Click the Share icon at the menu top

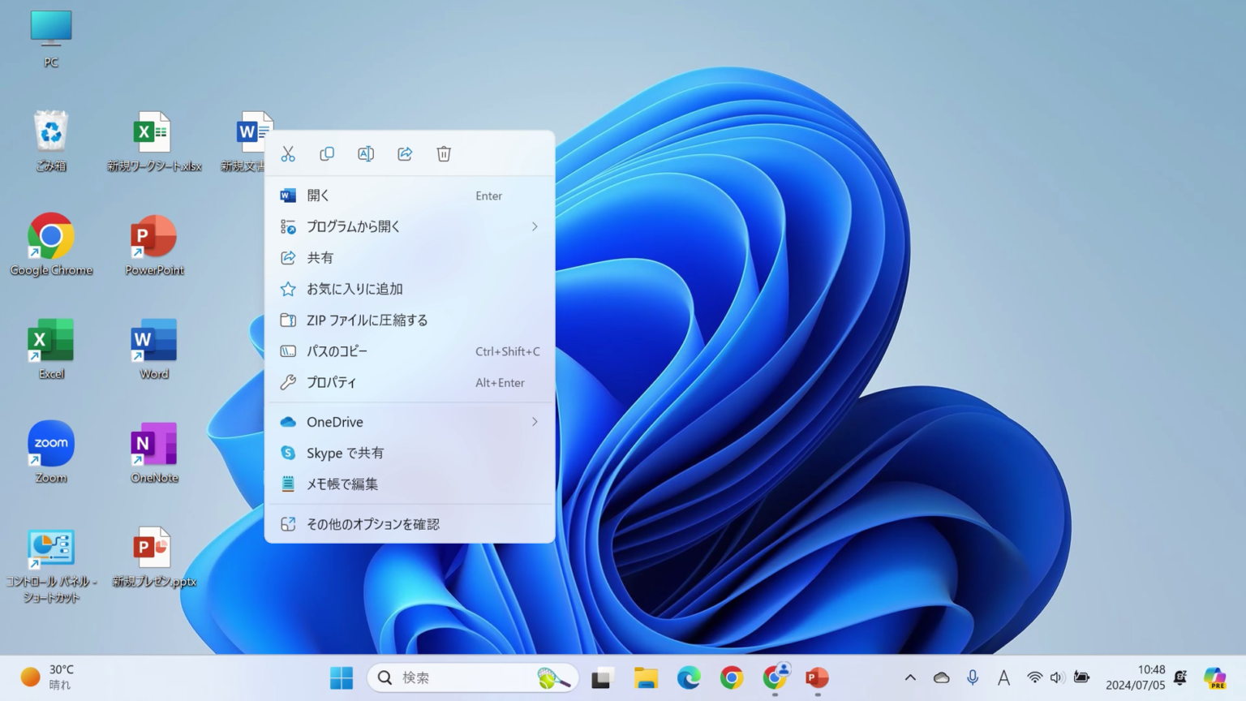pyautogui.click(x=404, y=153)
